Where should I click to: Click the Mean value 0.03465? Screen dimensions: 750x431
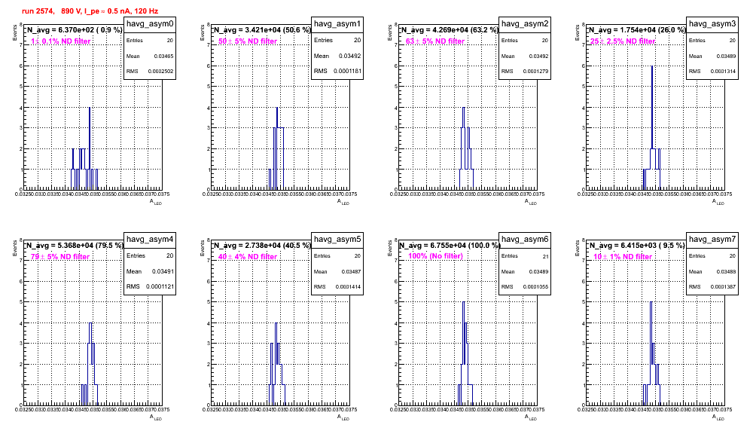163,56
